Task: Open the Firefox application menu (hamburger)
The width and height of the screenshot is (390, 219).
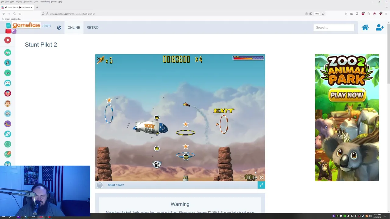Action: [x=386, y=14]
